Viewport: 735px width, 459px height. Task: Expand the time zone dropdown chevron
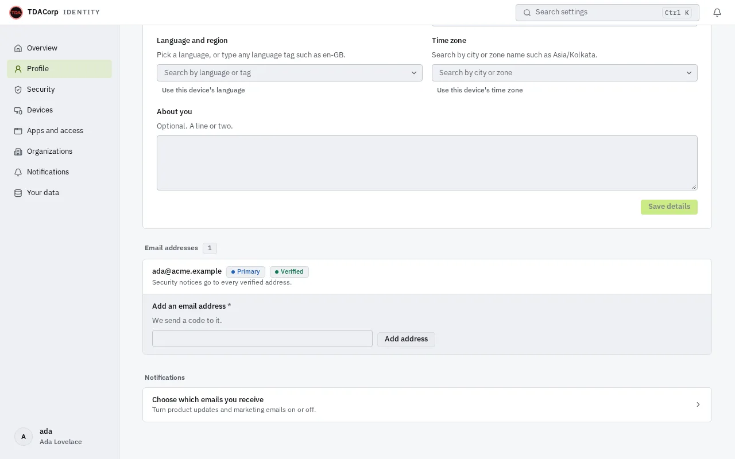[x=689, y=73]
